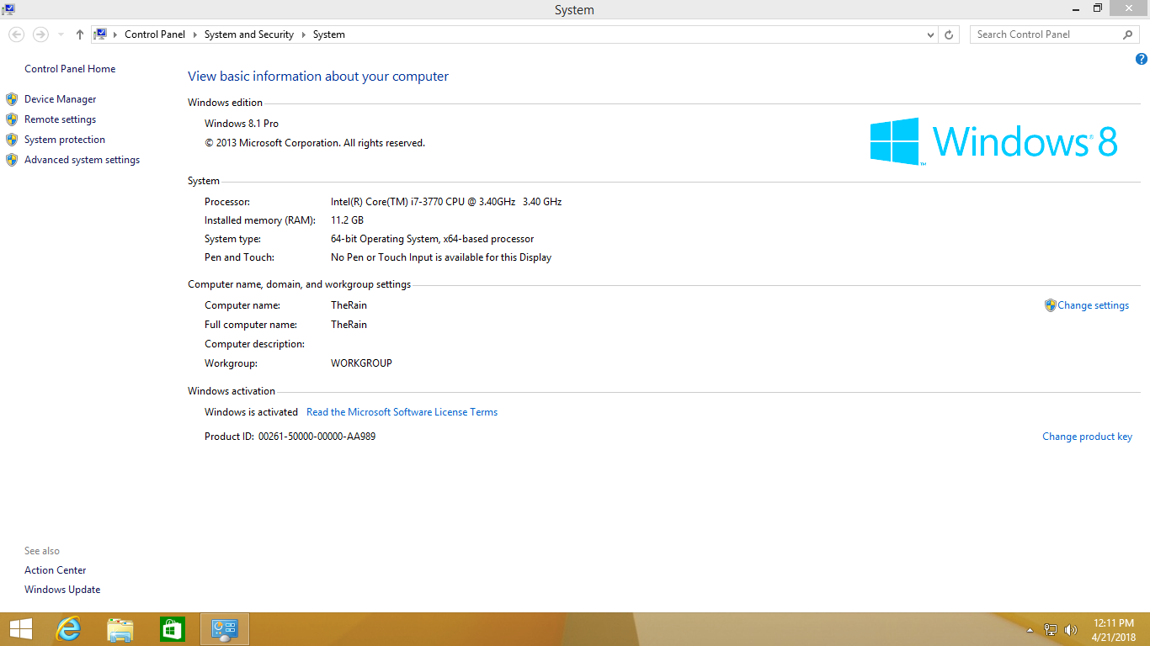1150x646 pixels.
Task: Click Change settings link
Action: point(1093,305)
